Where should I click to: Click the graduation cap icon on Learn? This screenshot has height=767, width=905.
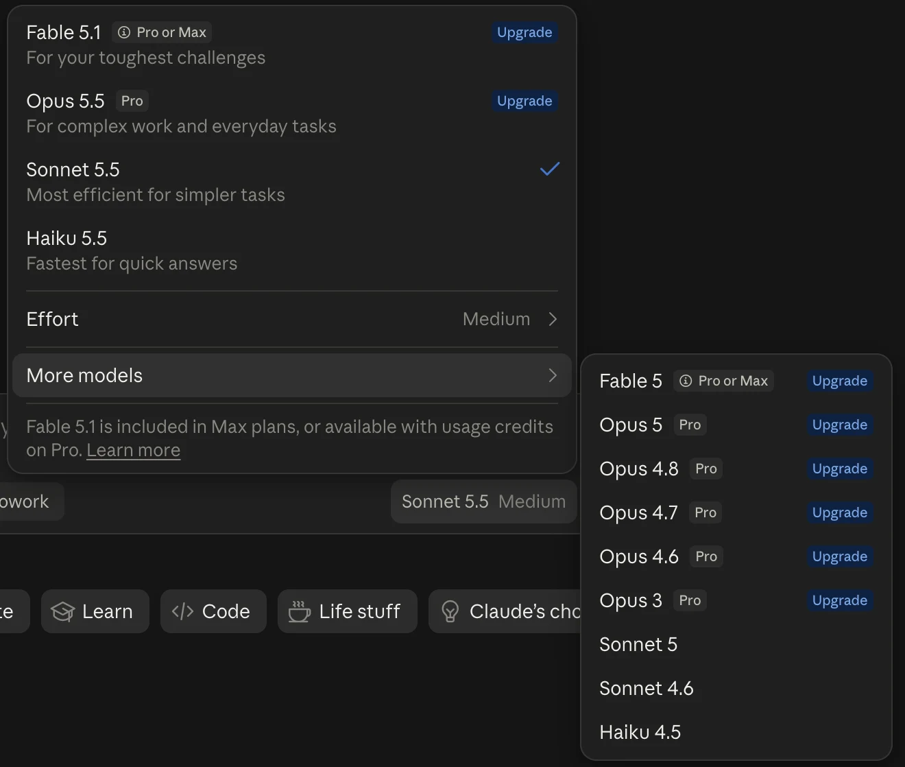(x=62, y=611)
